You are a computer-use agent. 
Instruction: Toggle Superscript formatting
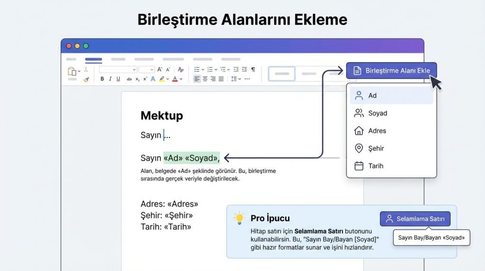coord(145,79)
